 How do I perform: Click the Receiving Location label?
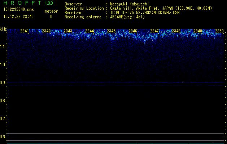point(84,8)
